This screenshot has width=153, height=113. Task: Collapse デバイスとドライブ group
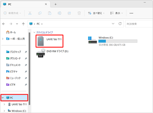tap(34, 32)
